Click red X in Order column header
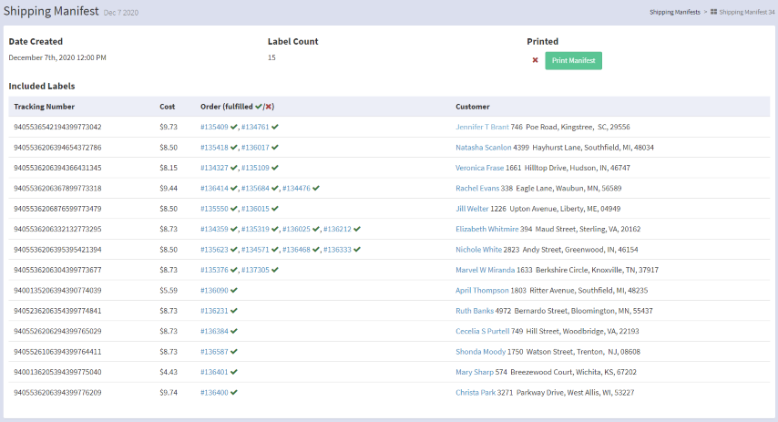 [269, 107]
